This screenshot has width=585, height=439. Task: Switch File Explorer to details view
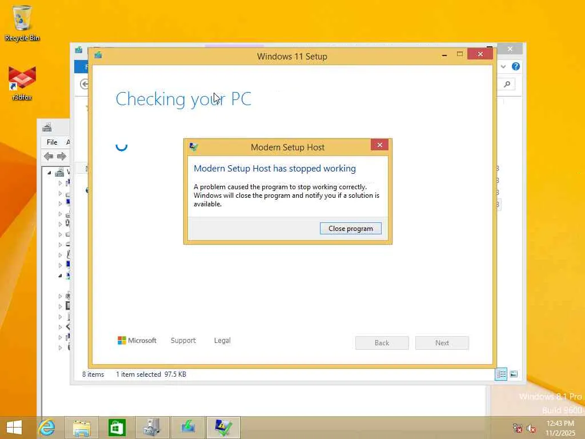point(501,374)
